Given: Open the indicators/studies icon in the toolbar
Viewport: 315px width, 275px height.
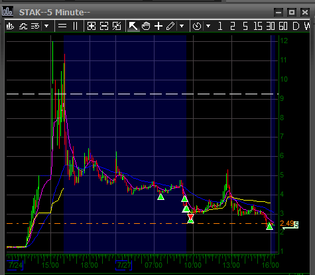Looking at the screenshot, I should (23, 26).
